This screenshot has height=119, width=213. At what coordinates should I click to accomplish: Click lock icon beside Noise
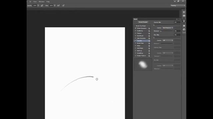tap(149, 46)
